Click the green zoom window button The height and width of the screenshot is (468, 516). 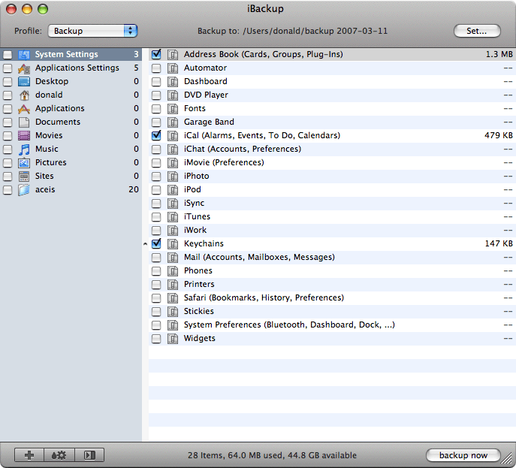pyautogui.click(x=43, y=9)
